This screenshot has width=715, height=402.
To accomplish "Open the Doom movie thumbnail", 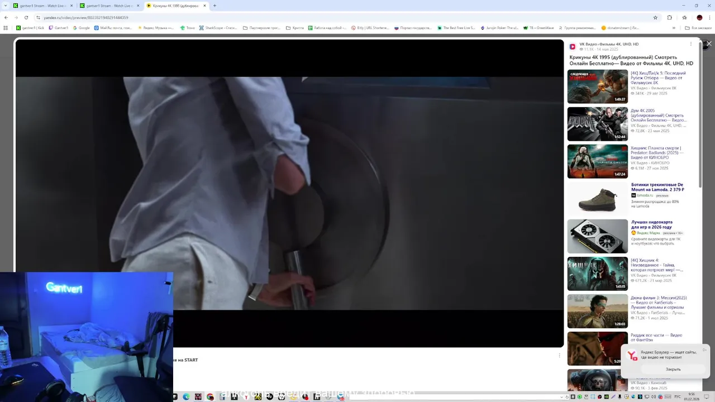I will 598,124.
